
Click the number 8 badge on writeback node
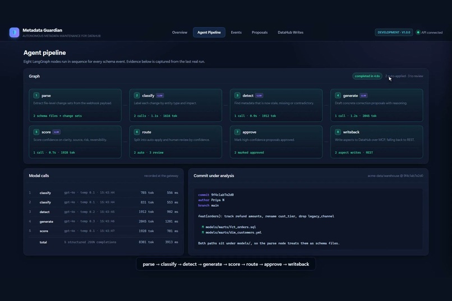[x=338, y=132]
